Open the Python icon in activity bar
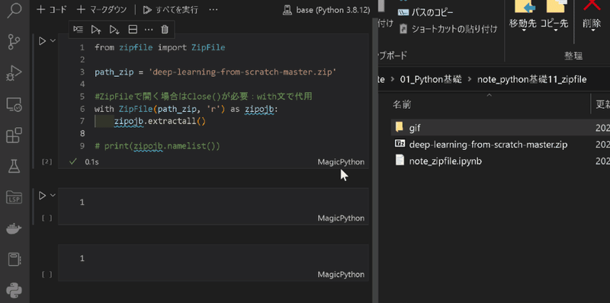This screenshot has width=610, height=303. tap(14, 291)
